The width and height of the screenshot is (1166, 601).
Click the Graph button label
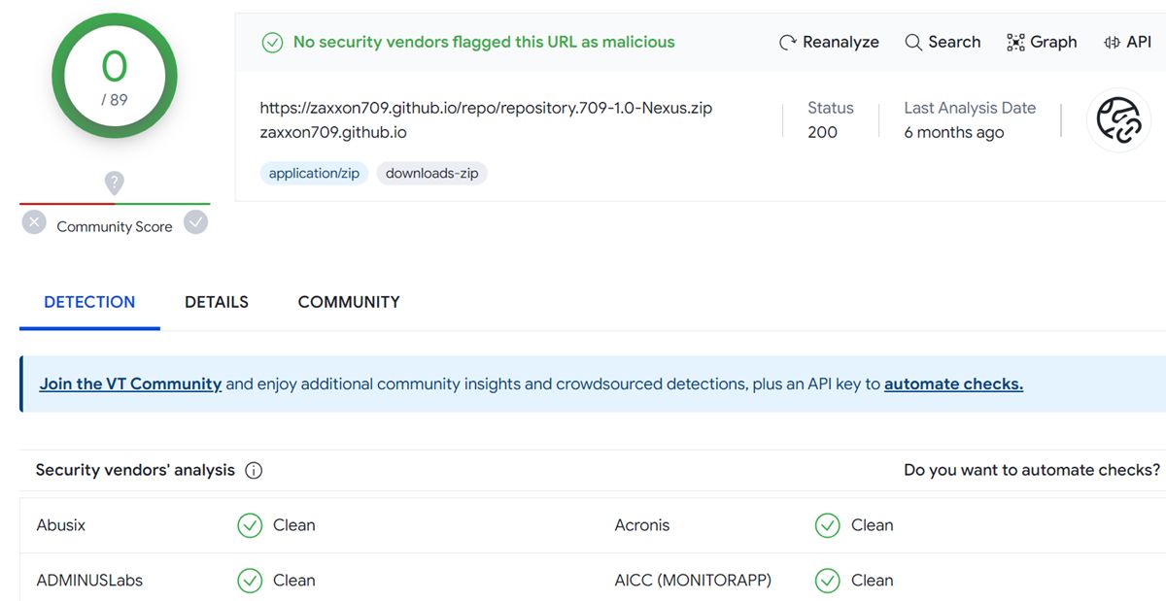(1053, 42)
